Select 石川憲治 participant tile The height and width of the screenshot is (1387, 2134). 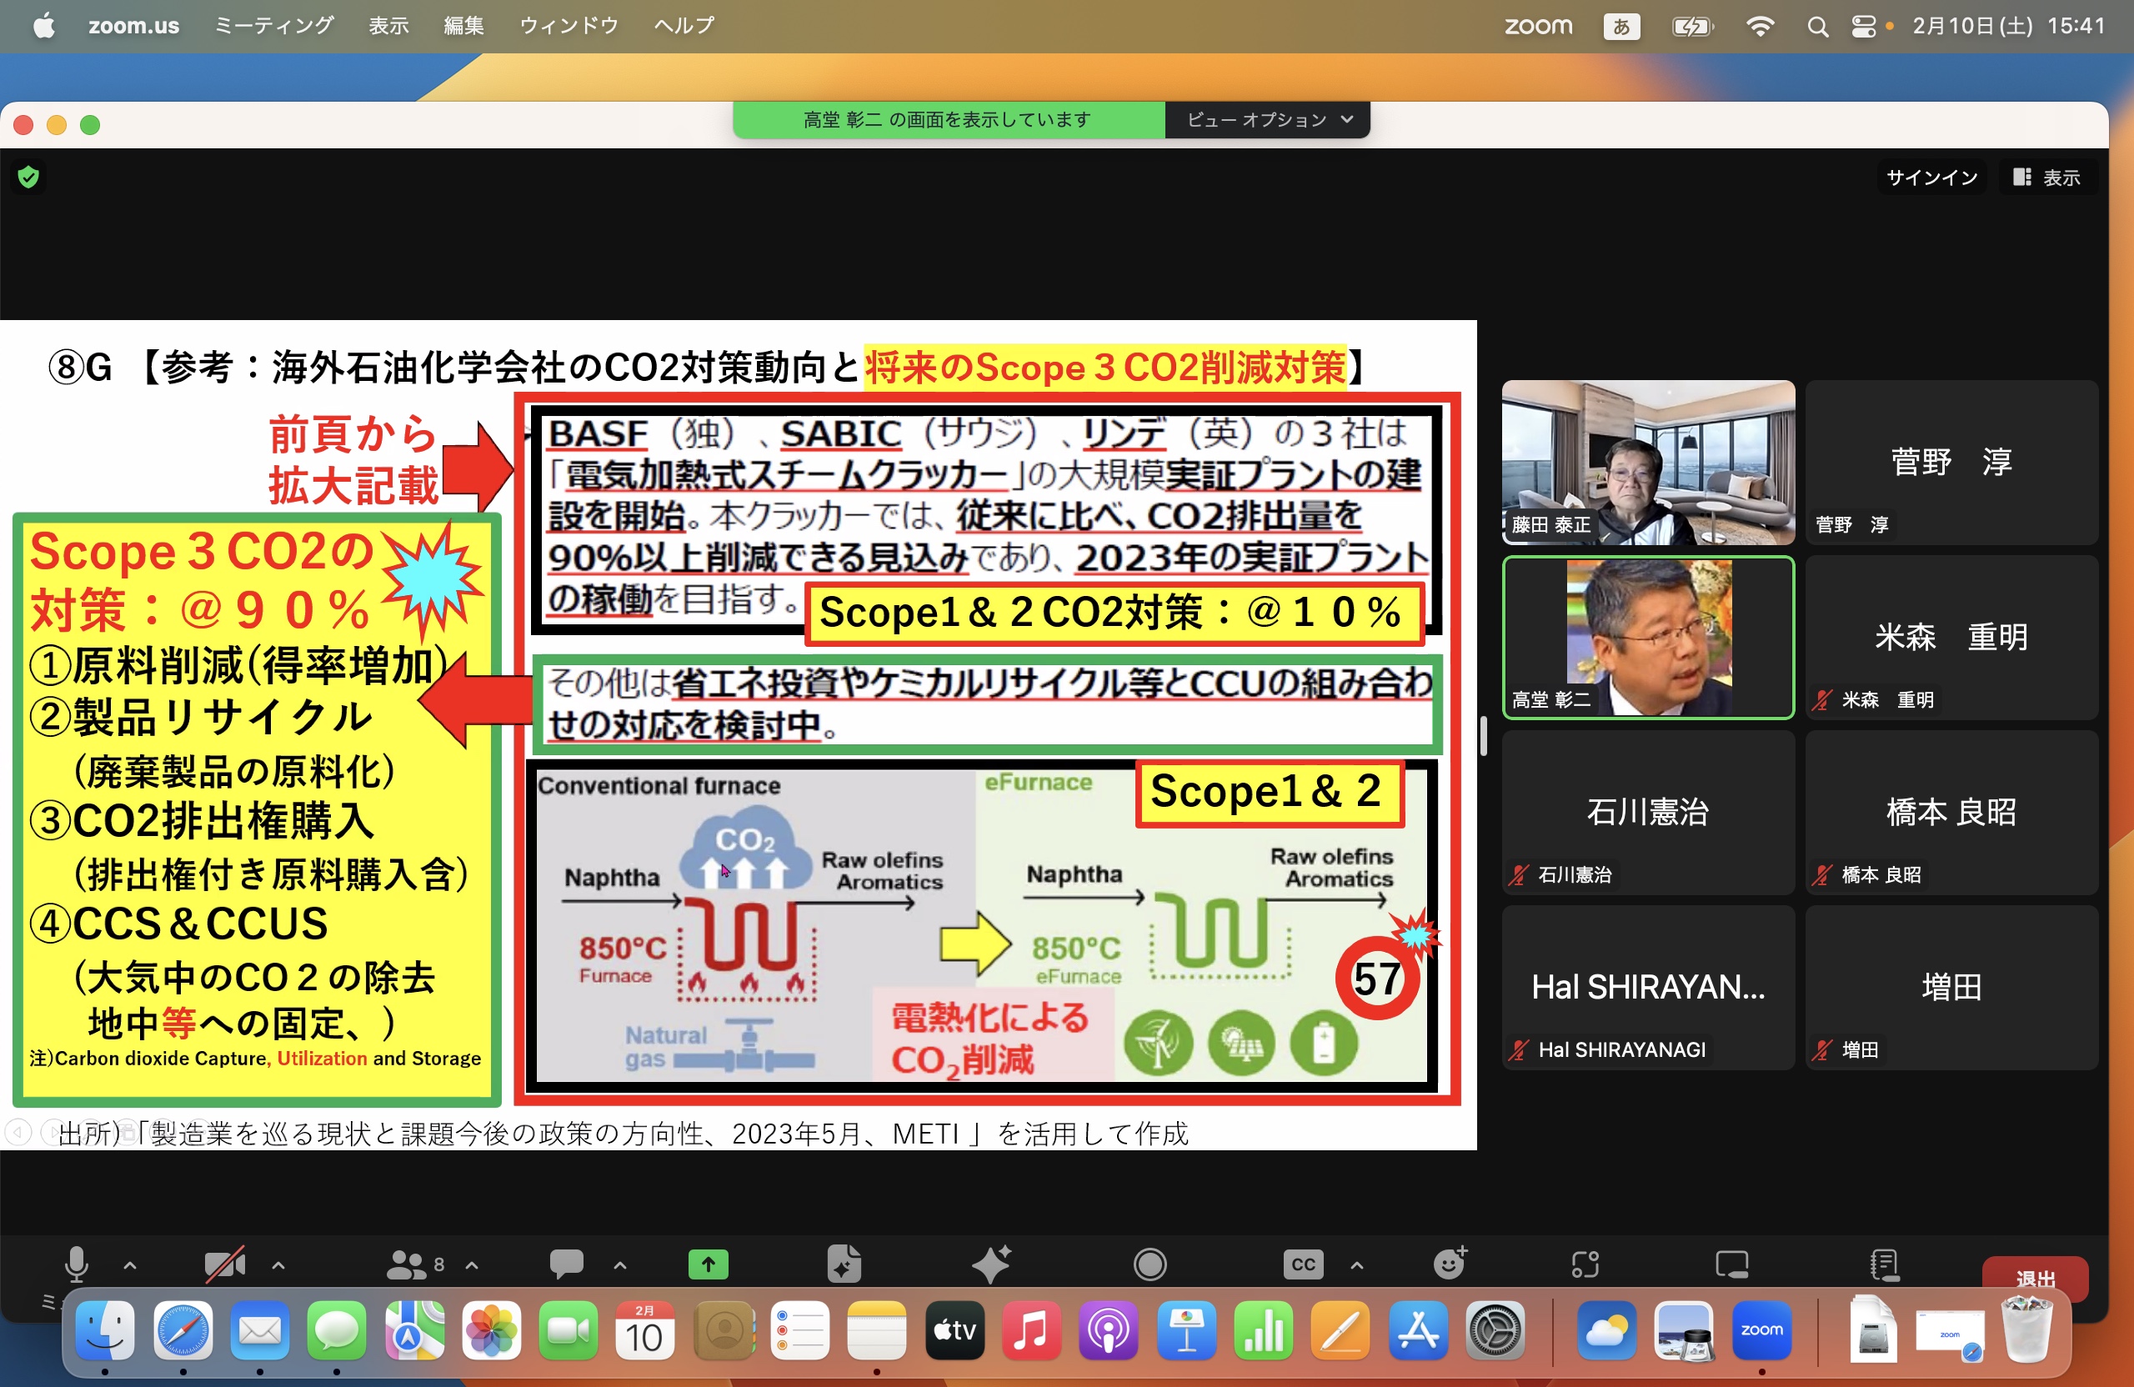(1648, 811)
